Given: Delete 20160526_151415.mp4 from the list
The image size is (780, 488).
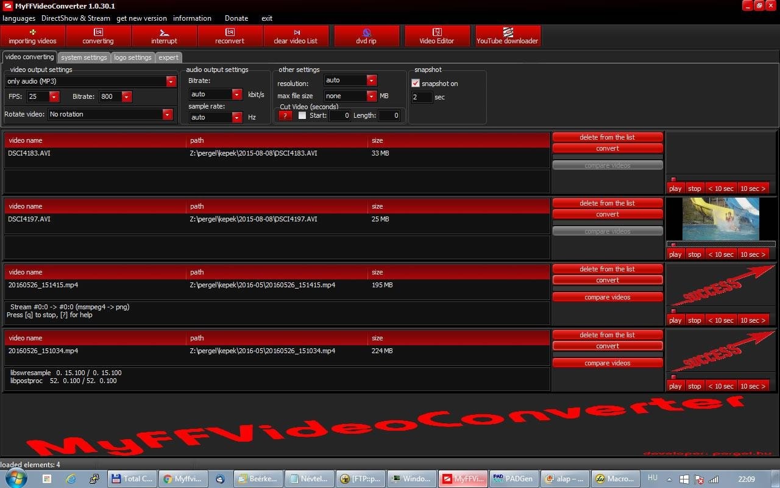Looking at the screenshot, I should click(x=608, y=269).
